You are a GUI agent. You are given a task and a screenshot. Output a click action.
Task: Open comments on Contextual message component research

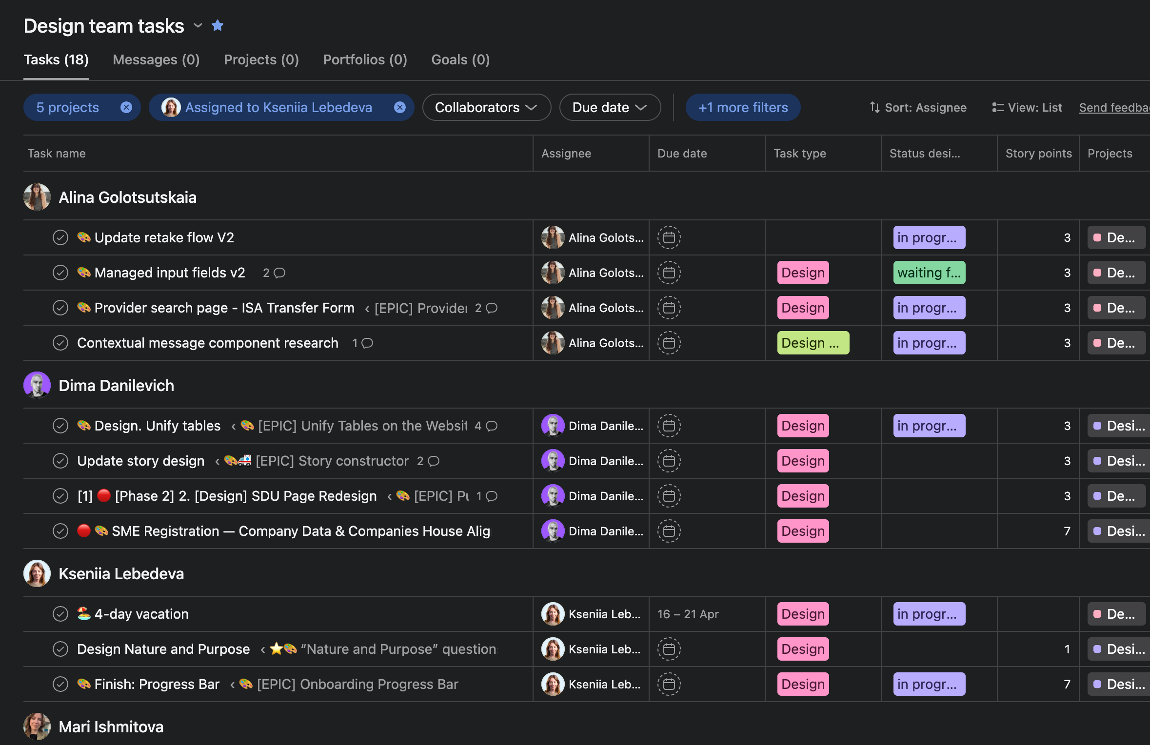click(362, 343)
